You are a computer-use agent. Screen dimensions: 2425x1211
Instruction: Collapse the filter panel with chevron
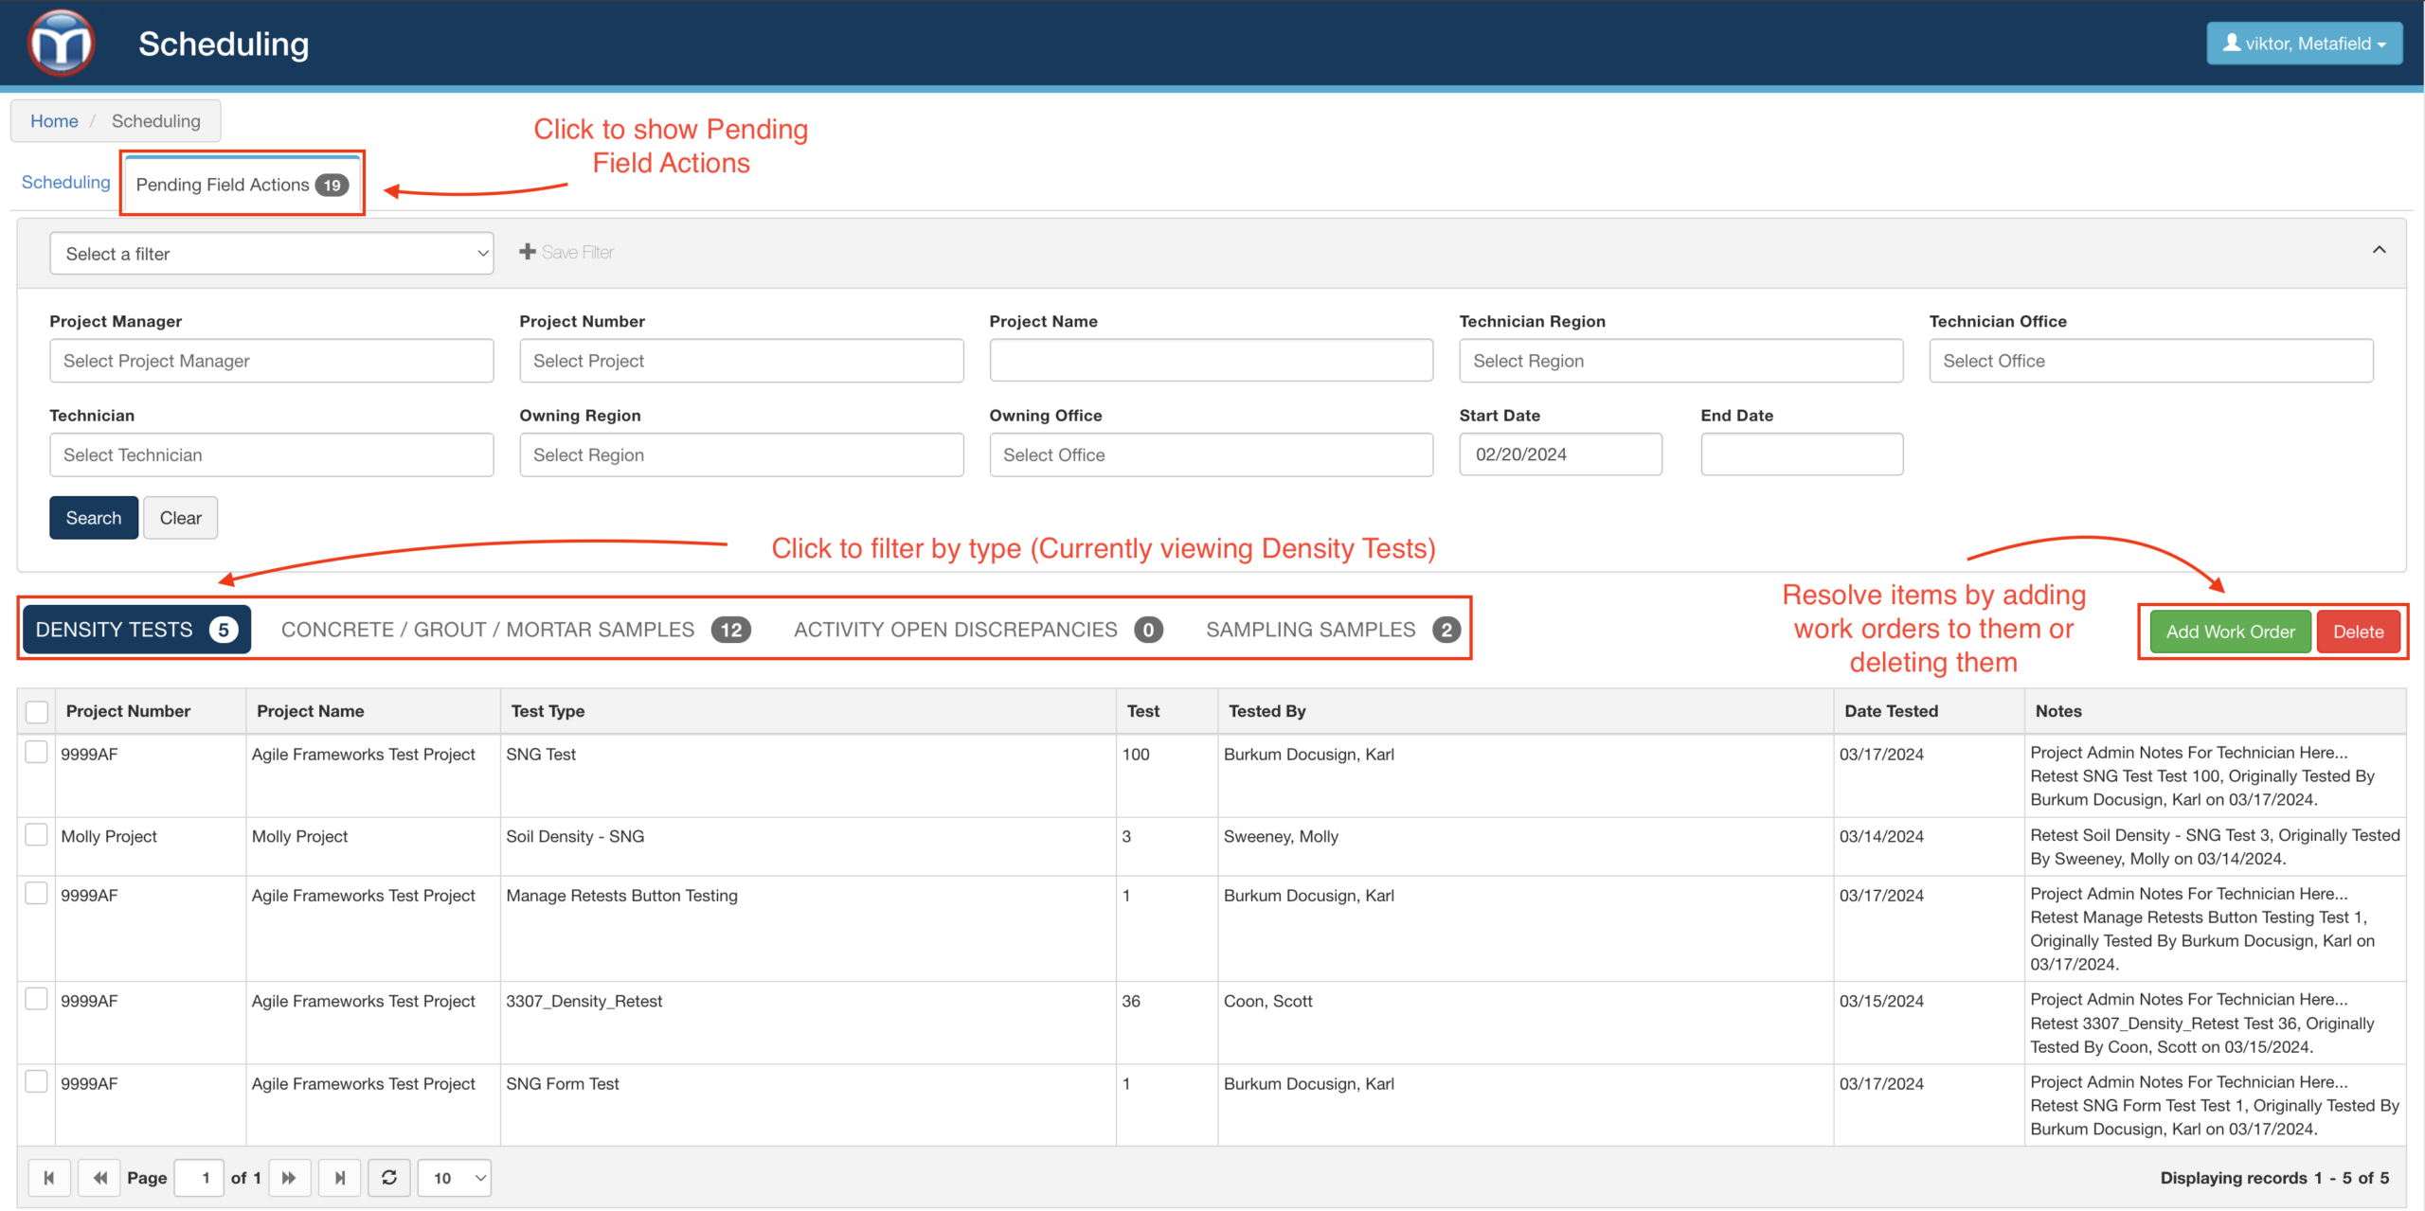tap(2379, 250)
